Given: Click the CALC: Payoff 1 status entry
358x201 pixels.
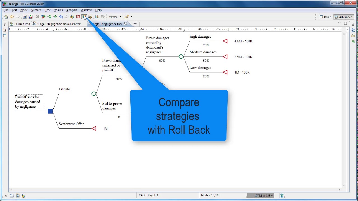Looking at the screenshot, I should (149, 195).
